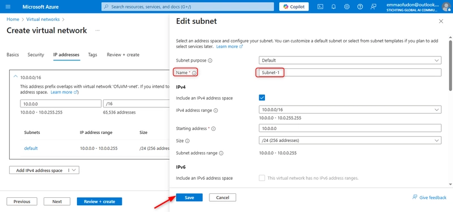Click Virtual networks in the breadcrumb
This screenshot has height=212, width=453.
click(43, 19)
